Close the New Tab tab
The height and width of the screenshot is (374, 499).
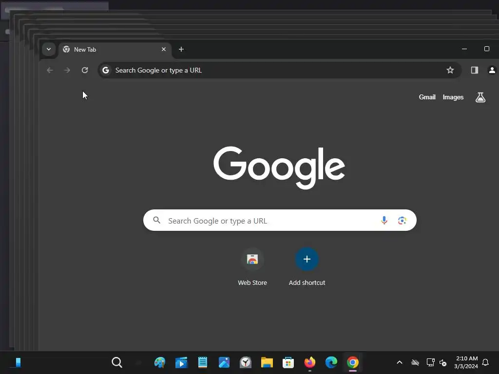coord(164,49)
